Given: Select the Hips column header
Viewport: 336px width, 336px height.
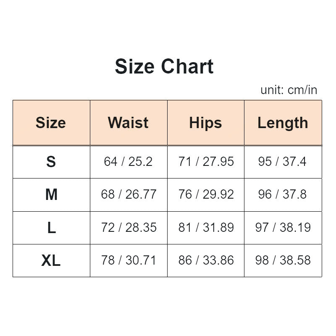Looking at the screenshot, I should [205, 123].
